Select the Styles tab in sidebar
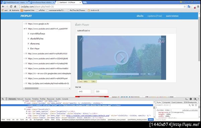This screenshot has width=201, height=128. tap(159, 102)
